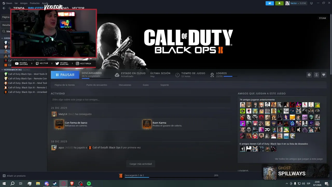Screen dimensions: 332x187
Task: Open Windows Start menu
Action: coord(4,184)
